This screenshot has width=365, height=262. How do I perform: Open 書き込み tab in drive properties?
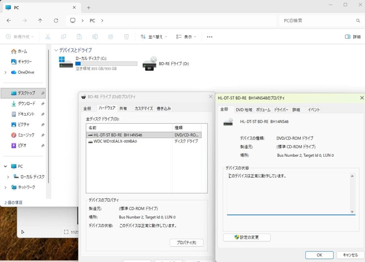(x=164, y=108)
